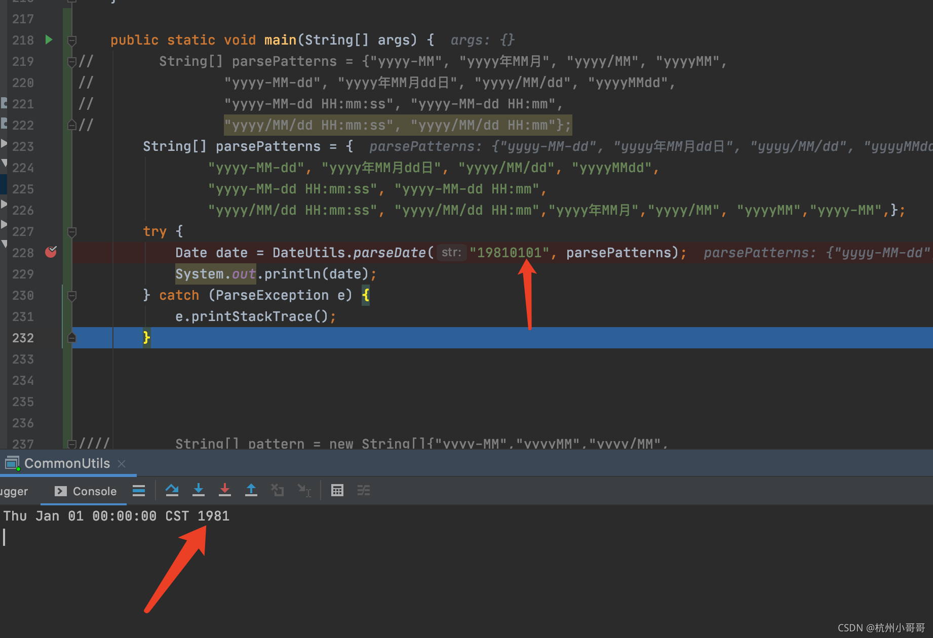This screenshot has height=638, width=933.
Task: Click the "yyyy-MM-dd HH:mm:ss" string on line 225
Action: pos(292,189)
